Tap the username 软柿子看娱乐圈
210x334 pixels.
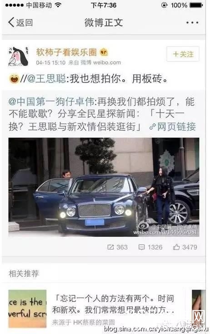(66, 52)
